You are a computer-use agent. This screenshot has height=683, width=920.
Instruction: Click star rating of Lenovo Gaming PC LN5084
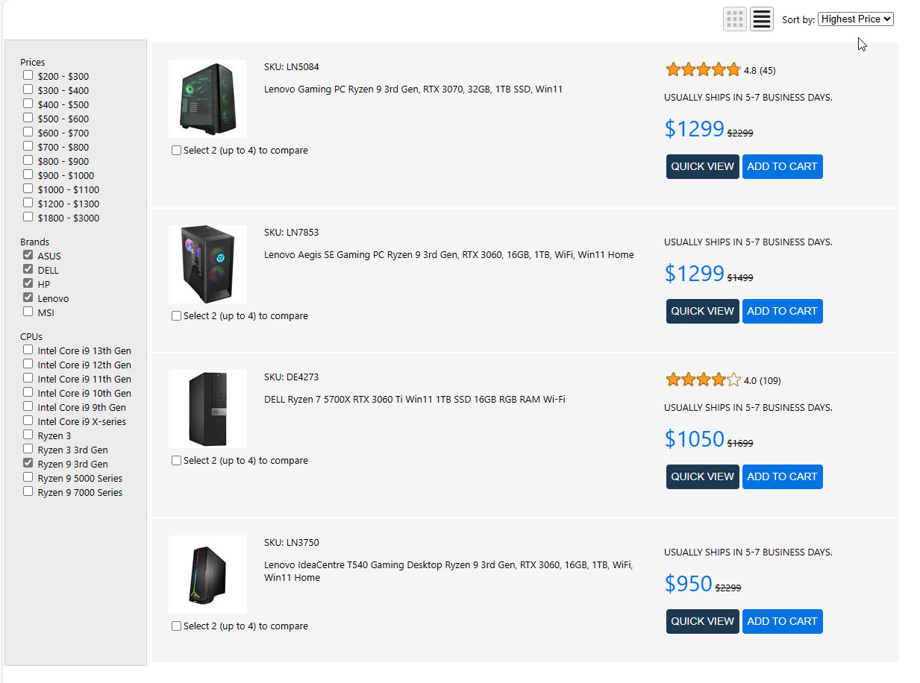(702, 70)
